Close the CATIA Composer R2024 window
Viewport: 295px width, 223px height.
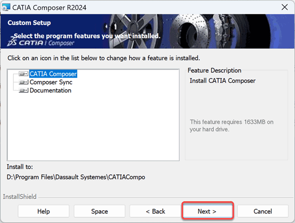click(x=285, y=7)
